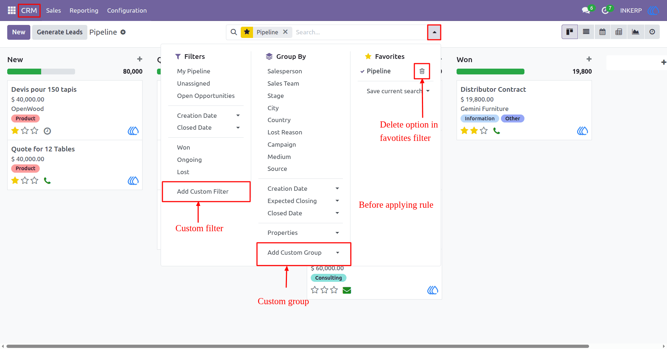Set second priority star on Quote for 12 Tables
This screenshot has height=349, width=667.
(x=25, y=180)
